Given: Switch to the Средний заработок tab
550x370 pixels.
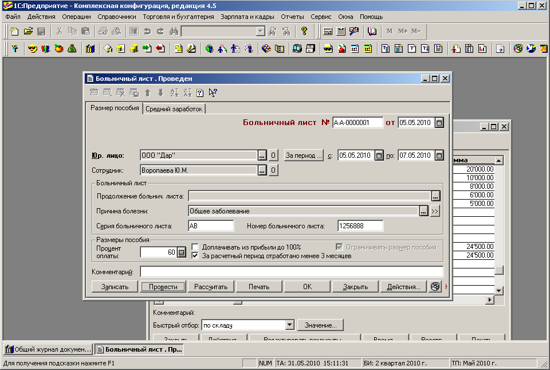Looking at the screenshot, I should point(174,109).
